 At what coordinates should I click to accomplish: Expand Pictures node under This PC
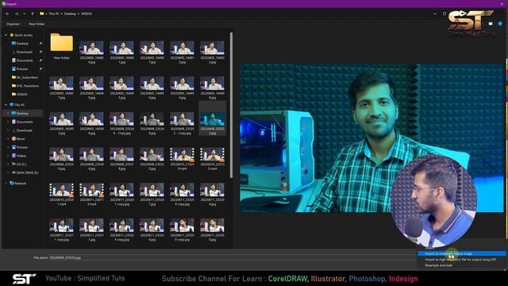tap(8, 147)
